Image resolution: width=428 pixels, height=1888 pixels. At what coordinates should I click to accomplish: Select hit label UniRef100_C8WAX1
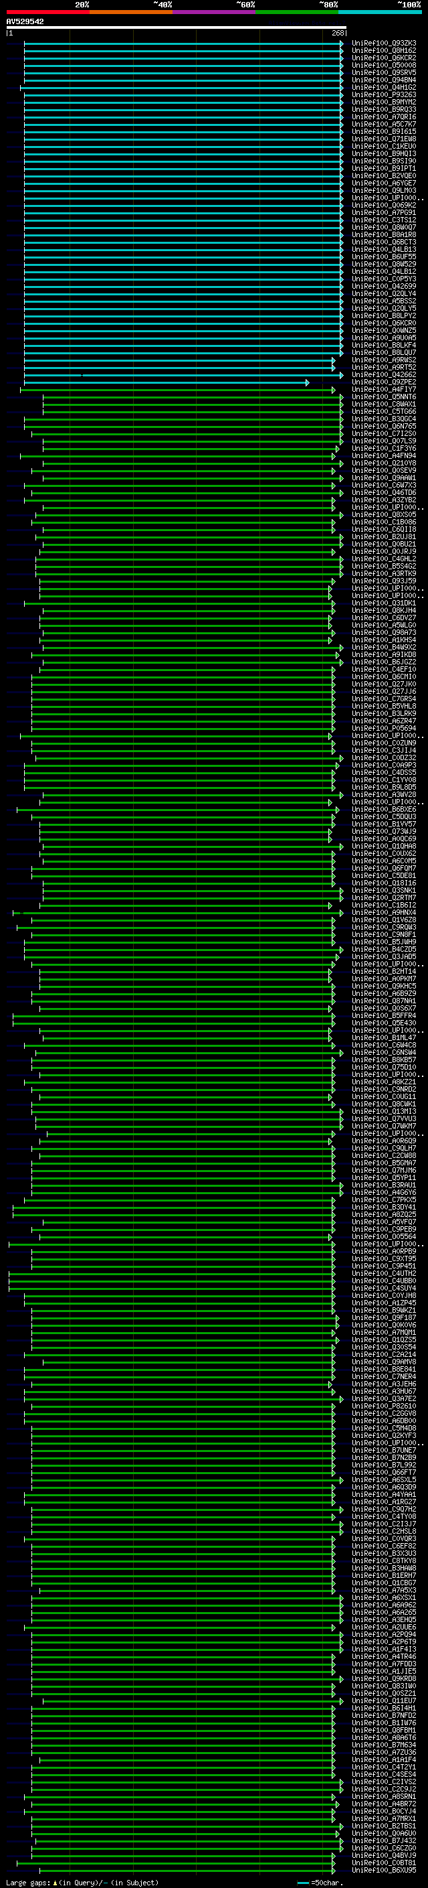[x=384, y=405]
